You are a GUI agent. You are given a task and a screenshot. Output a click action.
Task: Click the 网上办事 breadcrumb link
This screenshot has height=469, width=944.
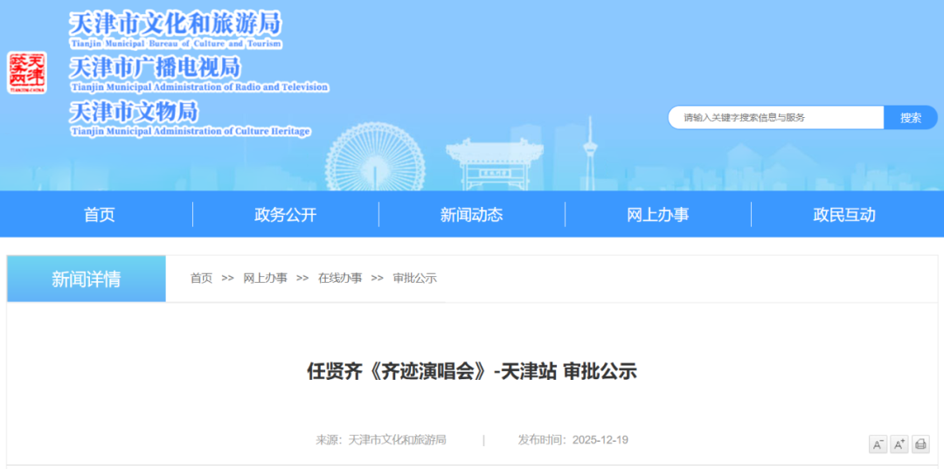(265, 279)
